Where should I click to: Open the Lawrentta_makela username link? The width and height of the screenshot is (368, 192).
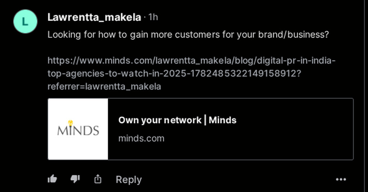pyautogui.click(x=94, y=18)
